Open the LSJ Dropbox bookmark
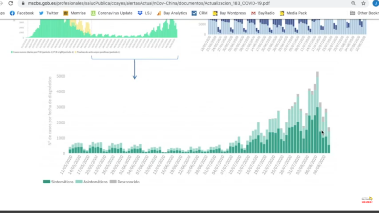379x213 pixels. pyautogui.click(x=144, y=13)
